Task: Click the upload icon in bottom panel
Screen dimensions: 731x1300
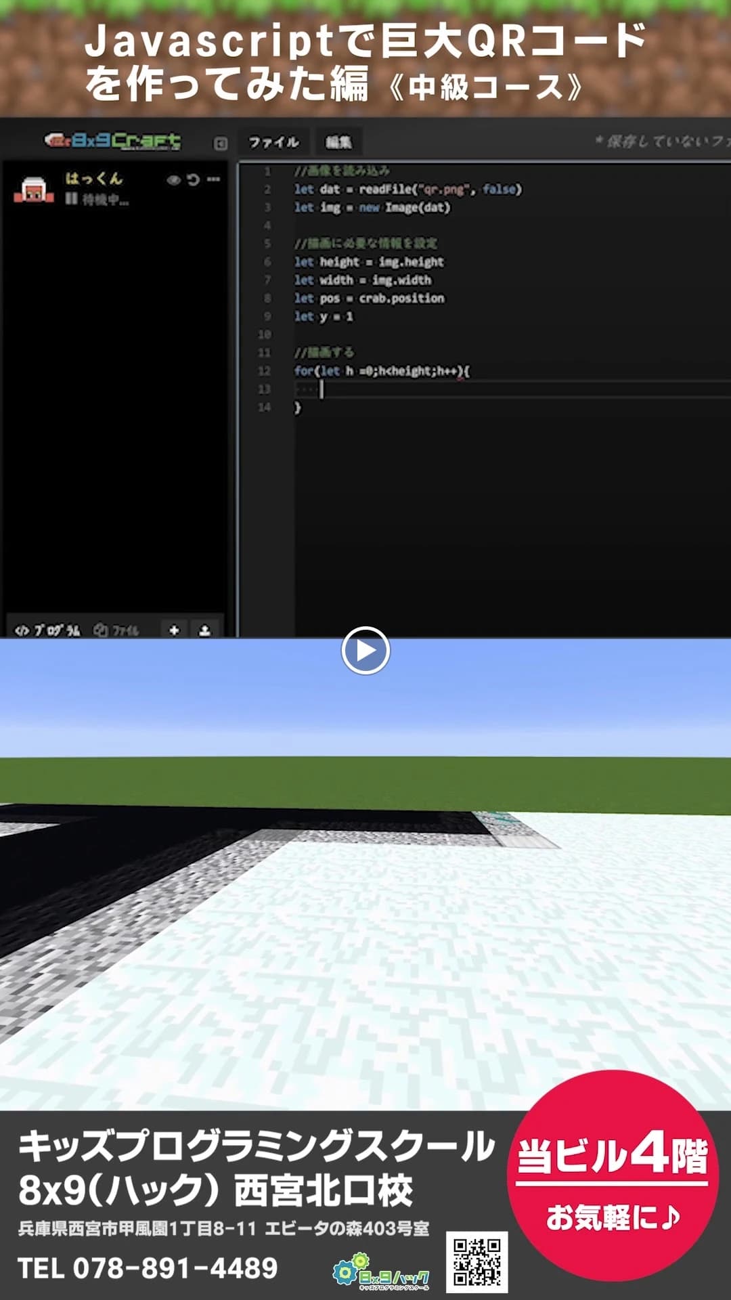Action: point(204,630)
